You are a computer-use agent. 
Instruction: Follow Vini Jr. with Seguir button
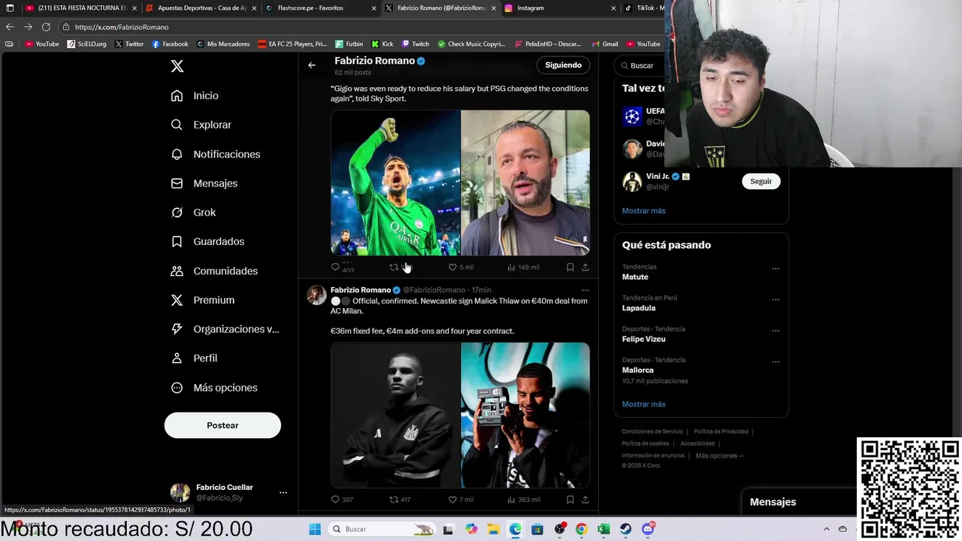pyautogui.click(x=761, y=181)
